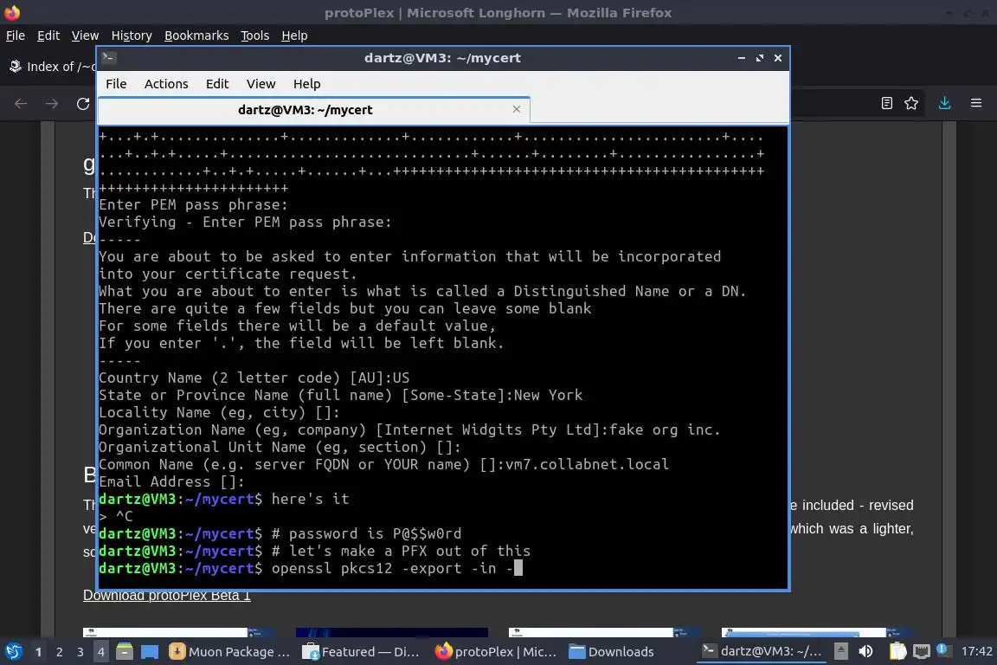Screen dimensions: 997x665
Task: Select the 'Index of' Firefox tab
Action: [51, 67]
